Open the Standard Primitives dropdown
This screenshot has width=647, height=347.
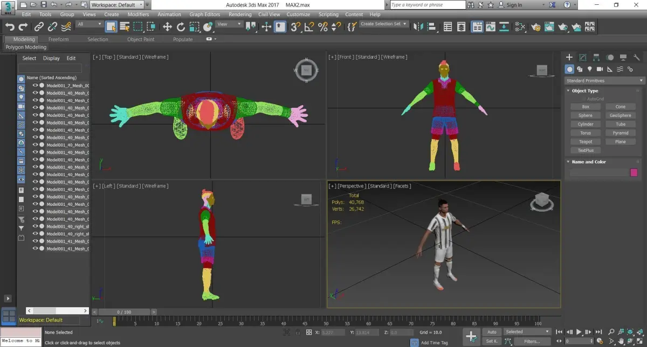(604, 81)
